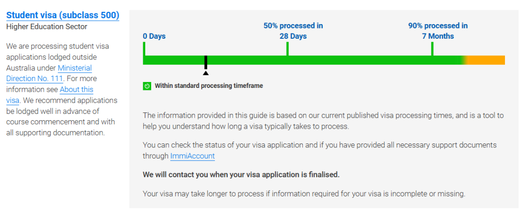Click the black triangle position marker

click(x=206, y=72)
